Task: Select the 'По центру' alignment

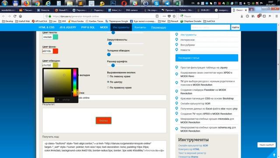Action: tap(108, 82)
